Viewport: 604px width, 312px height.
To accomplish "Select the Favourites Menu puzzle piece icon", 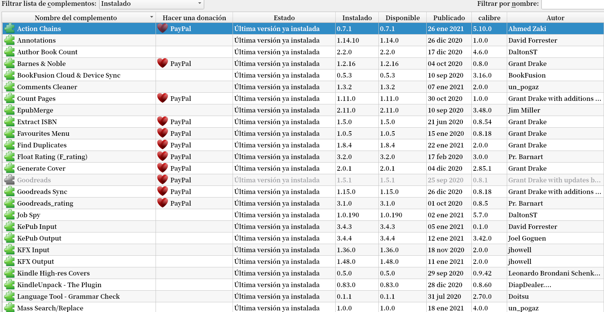I will [9, 133].
